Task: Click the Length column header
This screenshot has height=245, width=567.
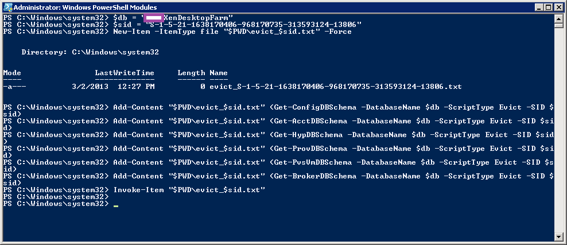Action: pyautogui.click(x=191, y=73)
